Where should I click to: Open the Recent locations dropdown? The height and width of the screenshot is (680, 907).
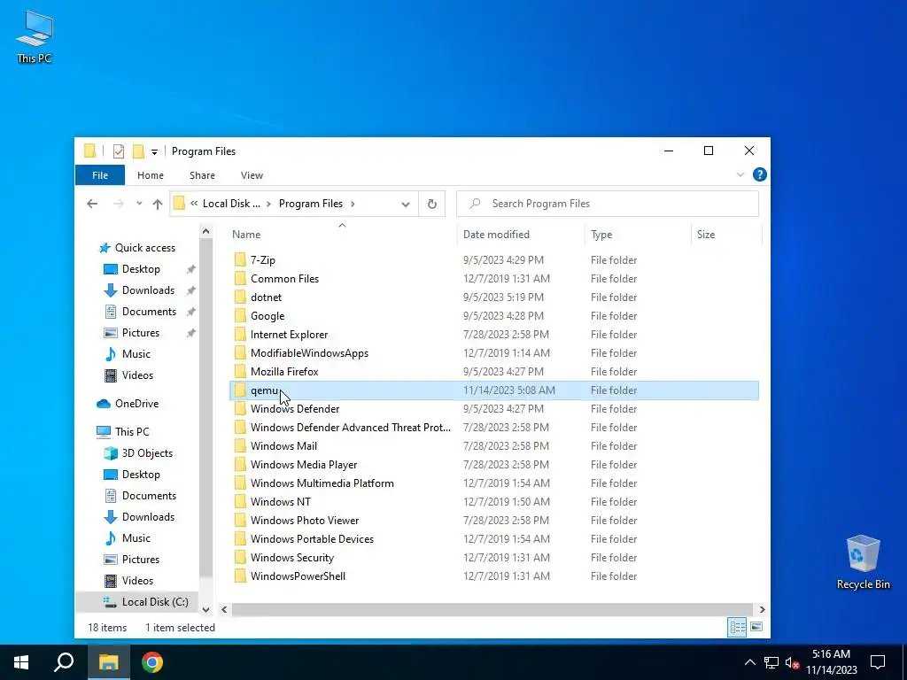point(139,204)
